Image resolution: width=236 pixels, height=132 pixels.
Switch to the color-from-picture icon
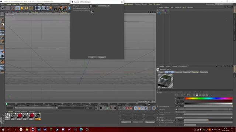pos(188,95)
